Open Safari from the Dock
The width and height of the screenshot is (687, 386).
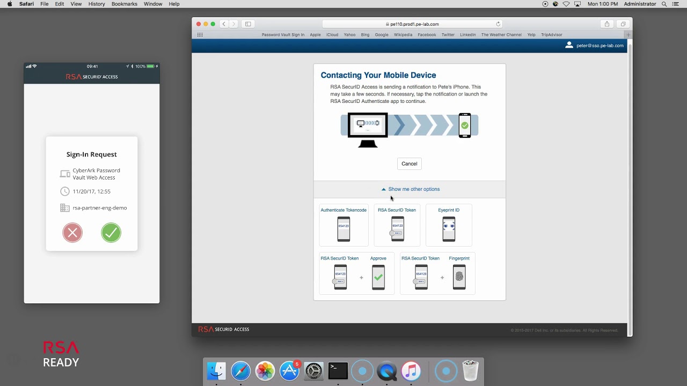tap(241, 371)
